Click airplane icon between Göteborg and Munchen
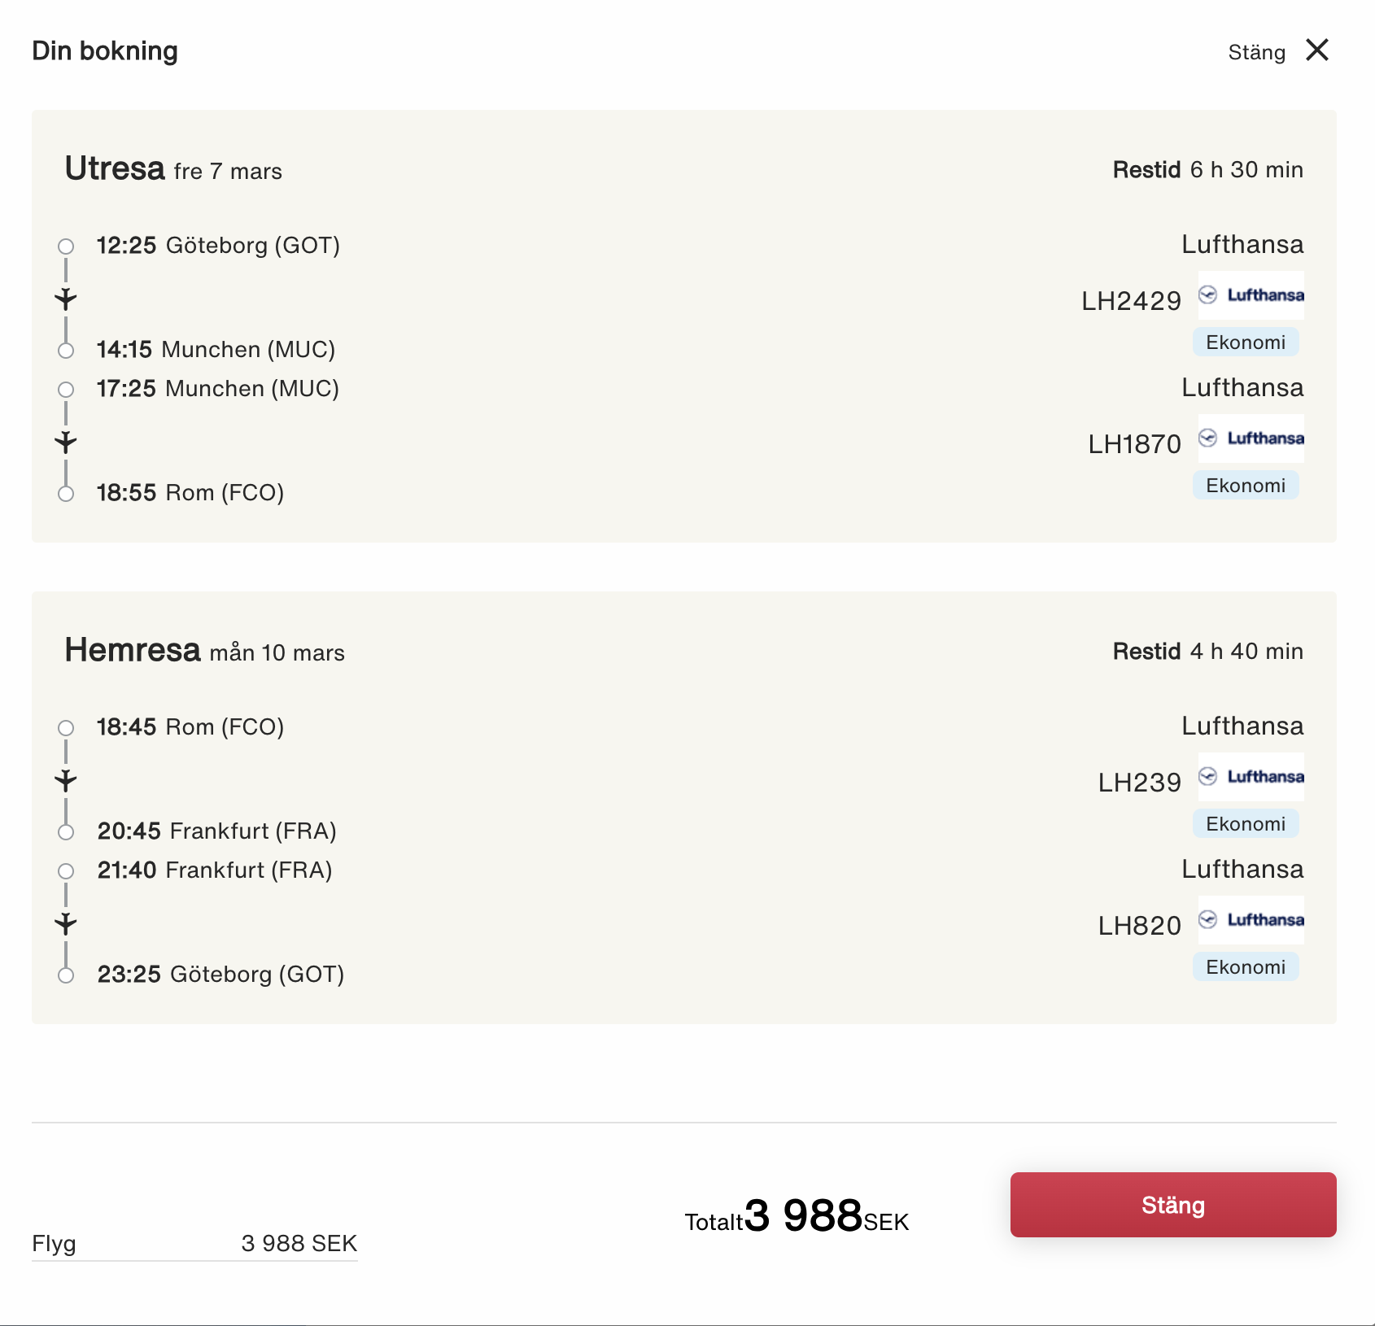The width and height of the screenshot is (1375, 1326). click(66, 299)
